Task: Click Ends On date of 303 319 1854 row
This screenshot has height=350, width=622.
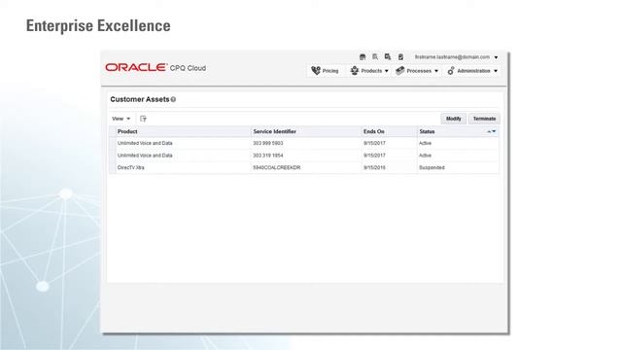Action: tap(374, 156)
